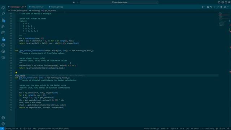Toggle secondary side bar layout button
This screenshot has height=130, width=231.
[x=226, y=2]
